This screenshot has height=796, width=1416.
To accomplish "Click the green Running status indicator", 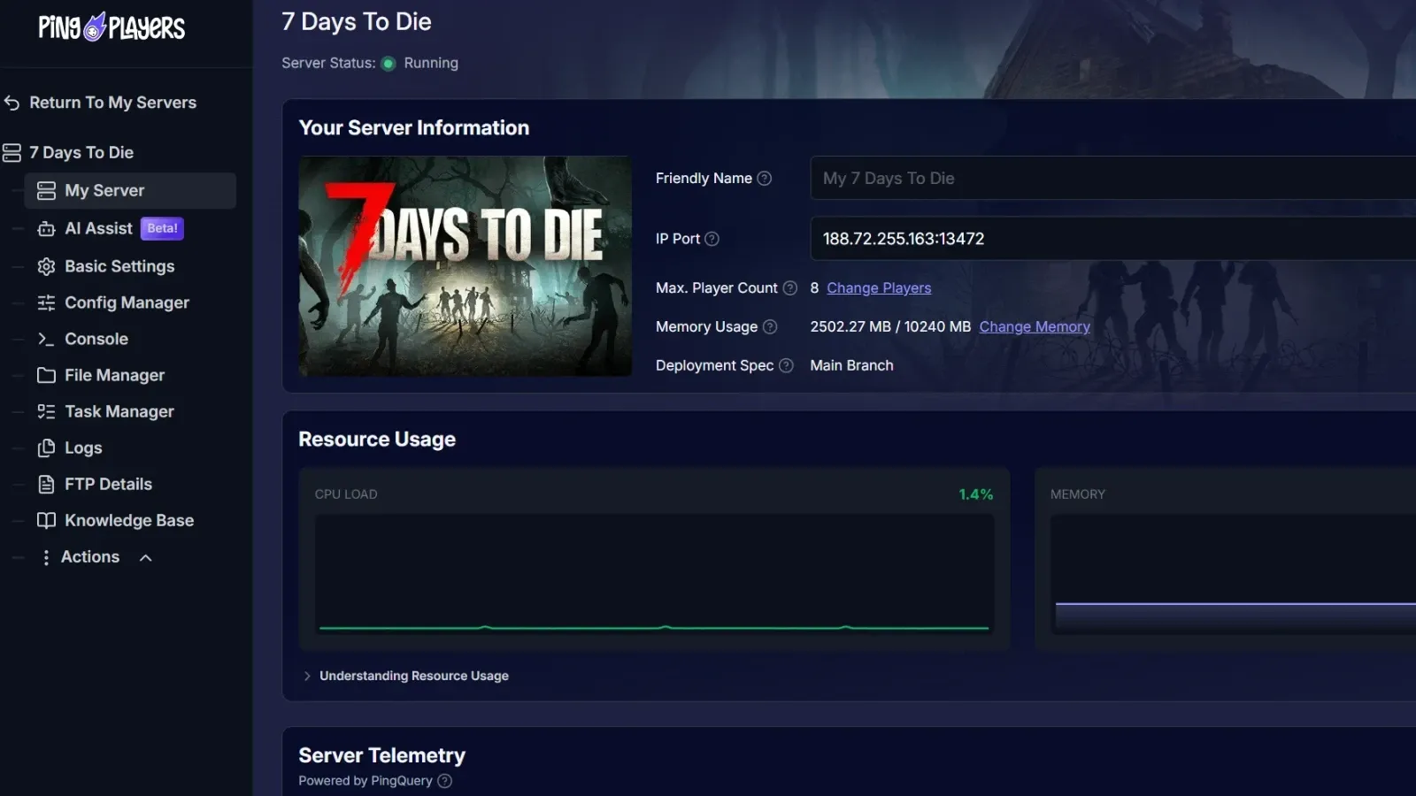I will pos(388,64).
